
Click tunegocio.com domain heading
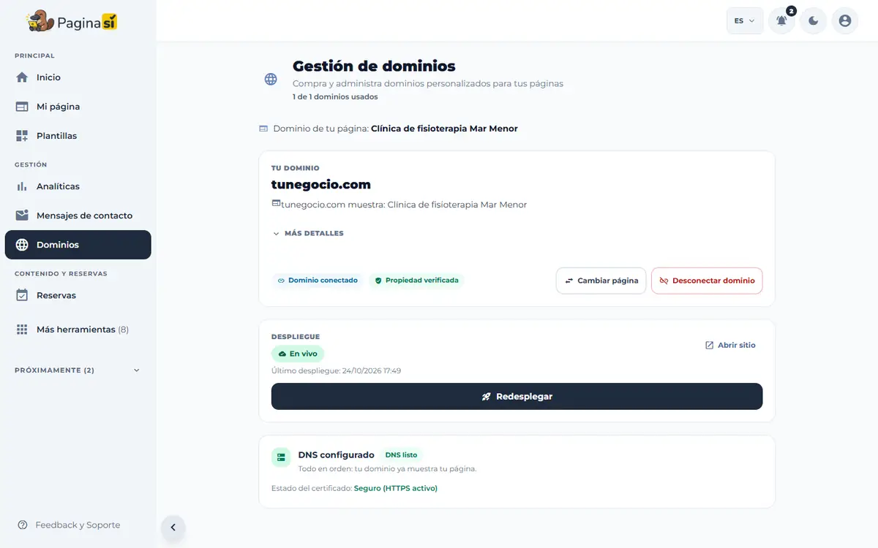(321, 185)
